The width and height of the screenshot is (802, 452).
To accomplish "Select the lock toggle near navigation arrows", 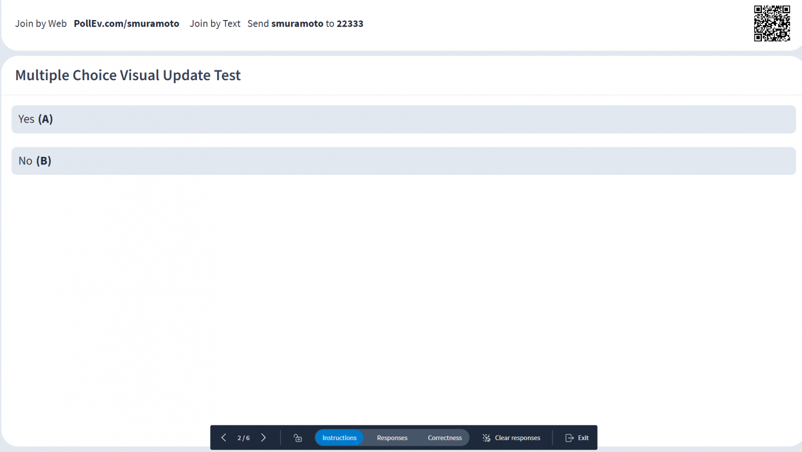I will pos(297,437).
